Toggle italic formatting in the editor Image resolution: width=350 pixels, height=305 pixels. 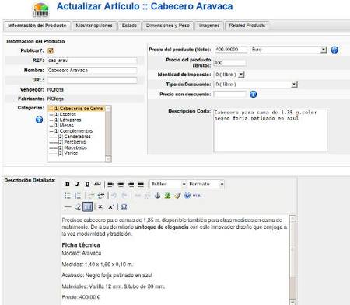[77, 185]
